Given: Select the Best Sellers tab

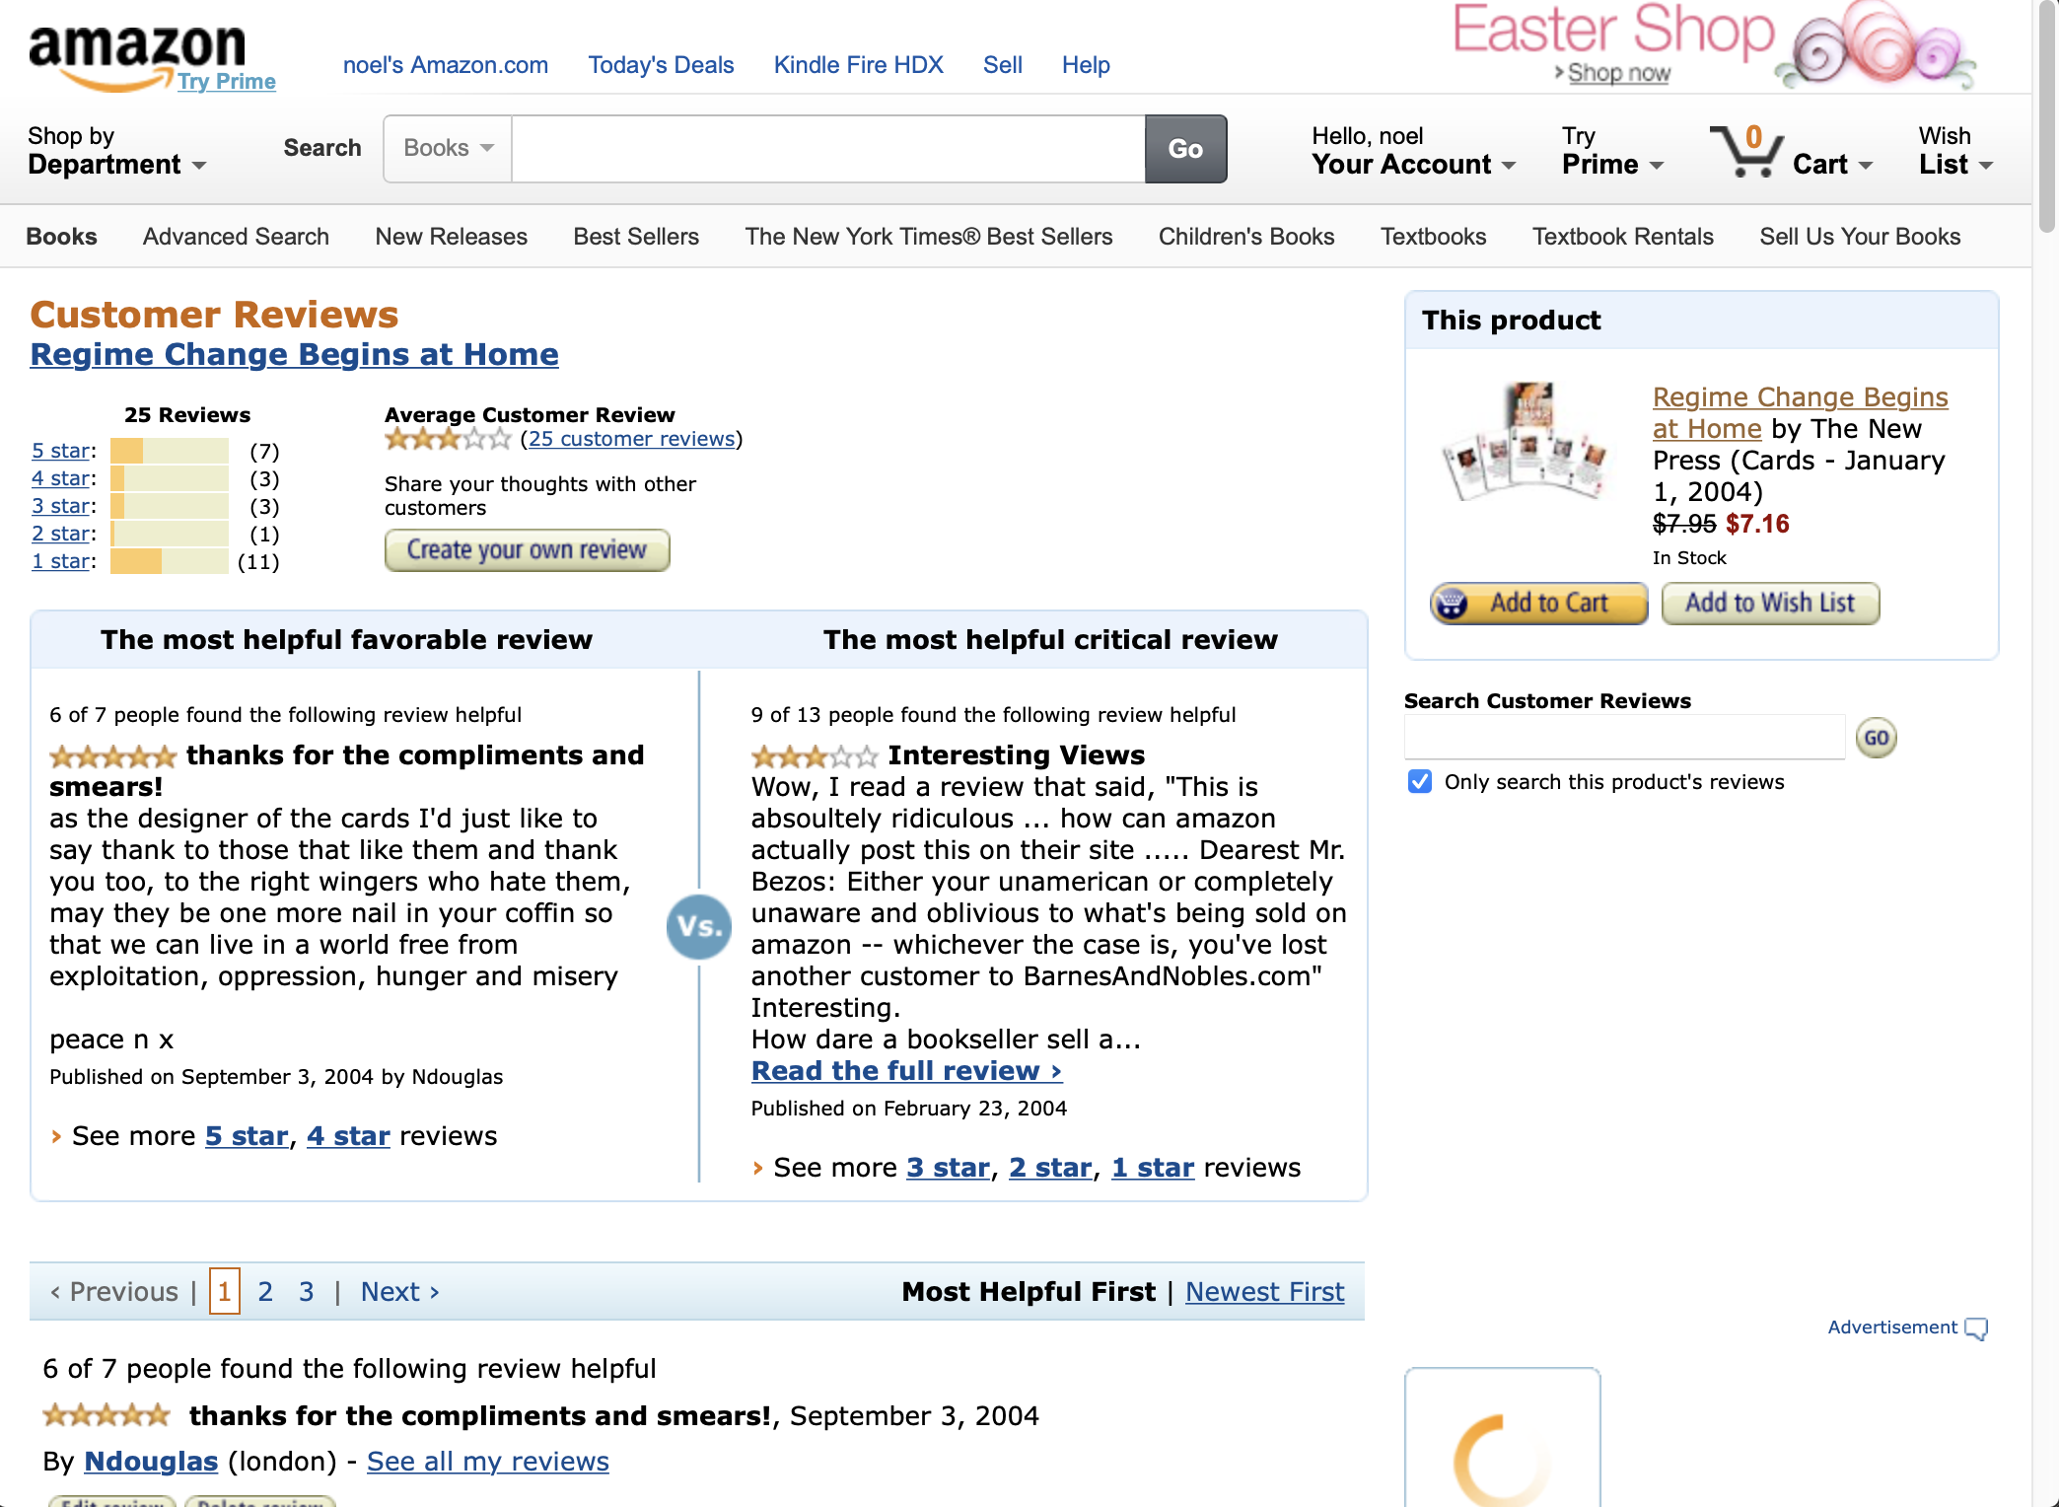Looking at the screenshot, I should (x=636, y=236).
